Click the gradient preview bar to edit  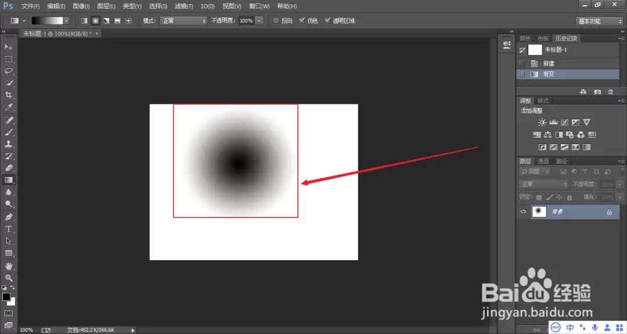47,21
